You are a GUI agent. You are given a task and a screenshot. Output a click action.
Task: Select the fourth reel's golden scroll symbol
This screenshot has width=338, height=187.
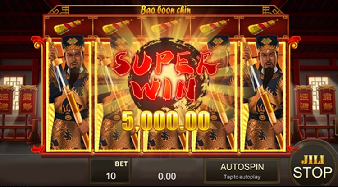[x=214, y=27]
